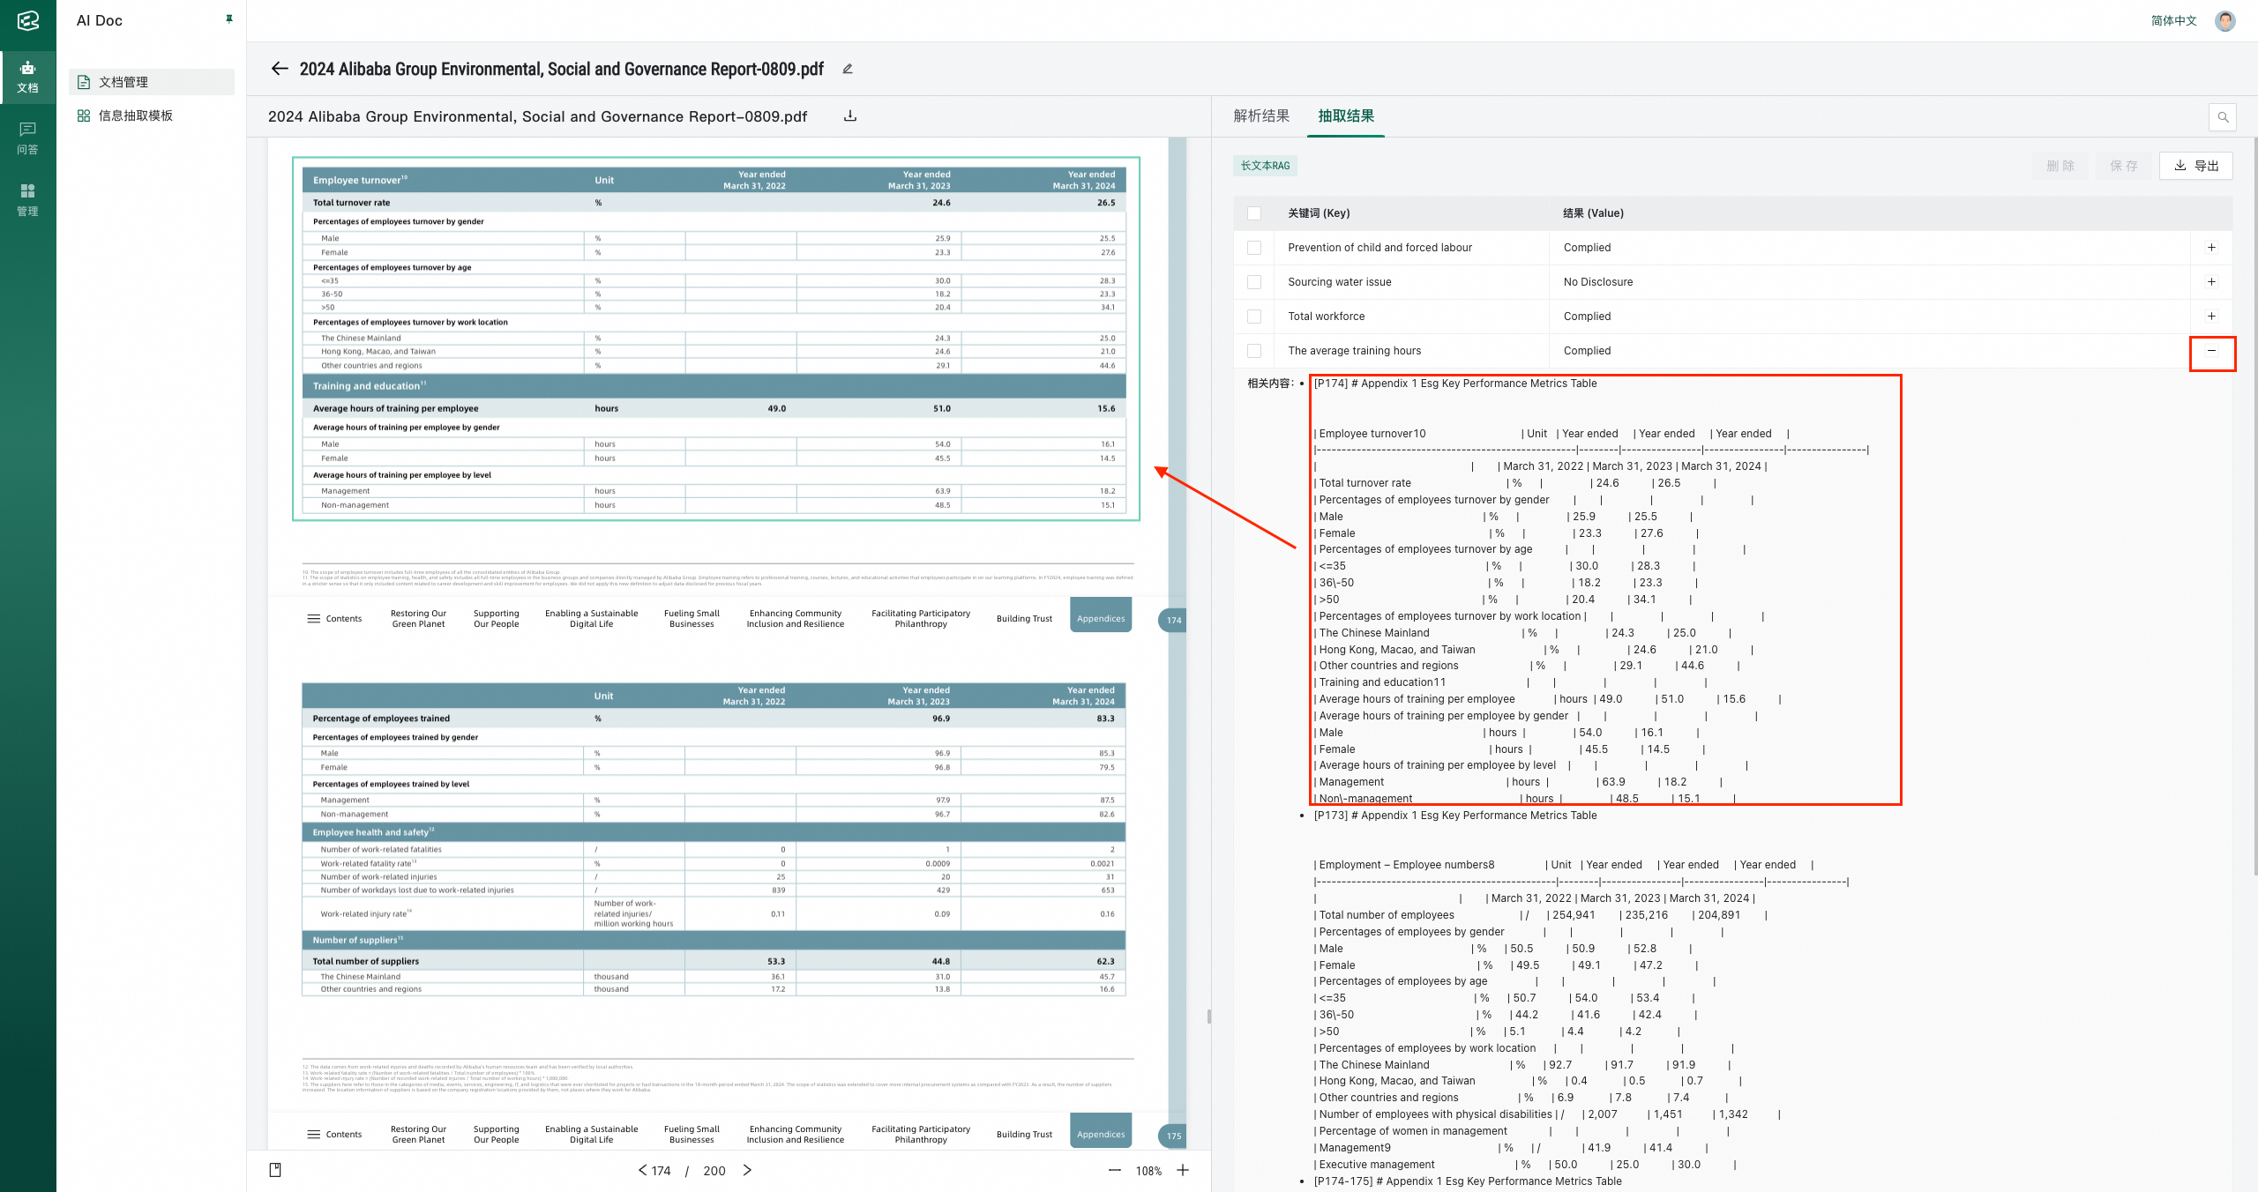Viewport: 2258px width, 1192px height.
Task: Edit the document title with the pencil icon
Action: [848, 69]
